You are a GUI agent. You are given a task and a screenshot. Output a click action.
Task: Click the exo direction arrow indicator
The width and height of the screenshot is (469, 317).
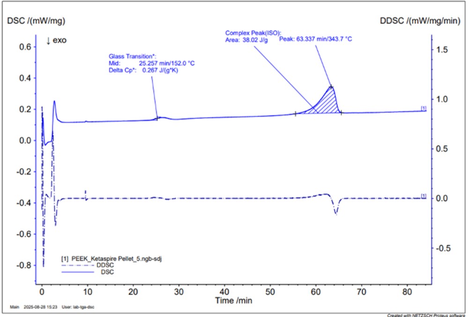pyautogui.click(x=56, y=41)
